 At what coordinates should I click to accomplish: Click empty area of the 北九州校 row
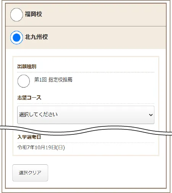102,38
